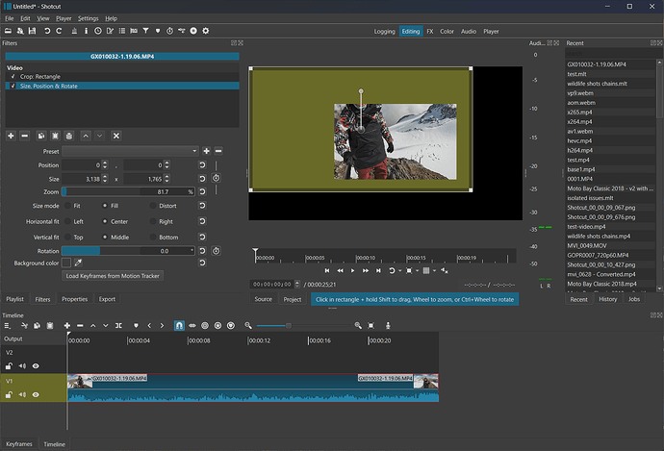Viewport: 664px width, 451px height.
Task: Deselect all filters with X button
Action: click(x=116, y=136)
